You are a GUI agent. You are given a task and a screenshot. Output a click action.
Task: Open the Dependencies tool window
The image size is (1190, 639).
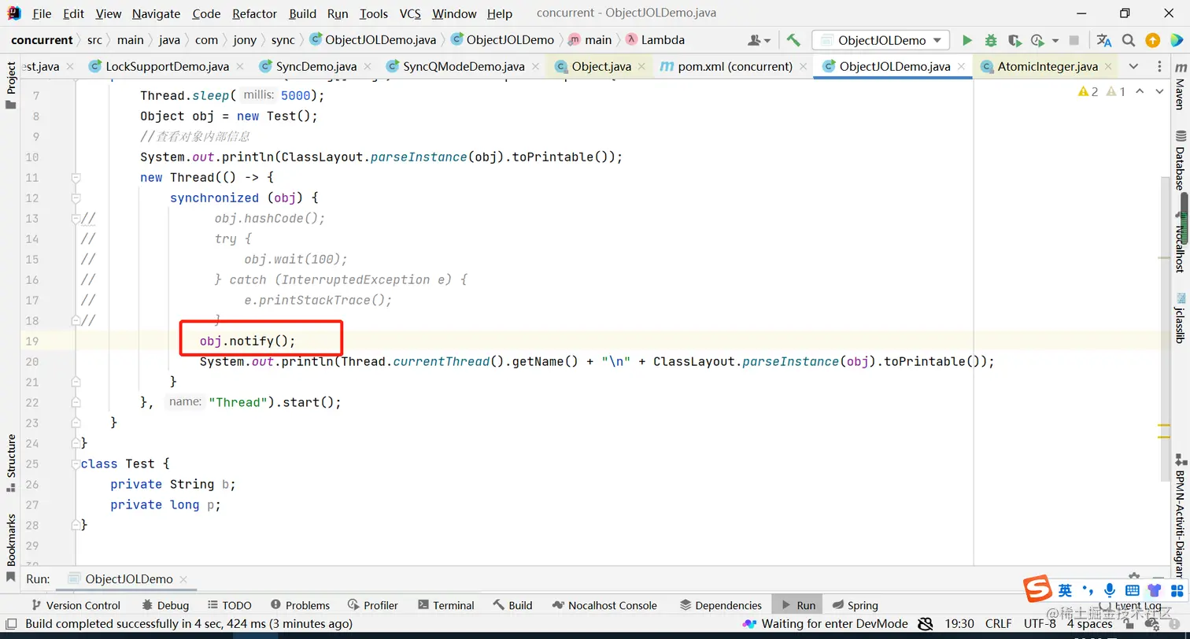[720, 605]
